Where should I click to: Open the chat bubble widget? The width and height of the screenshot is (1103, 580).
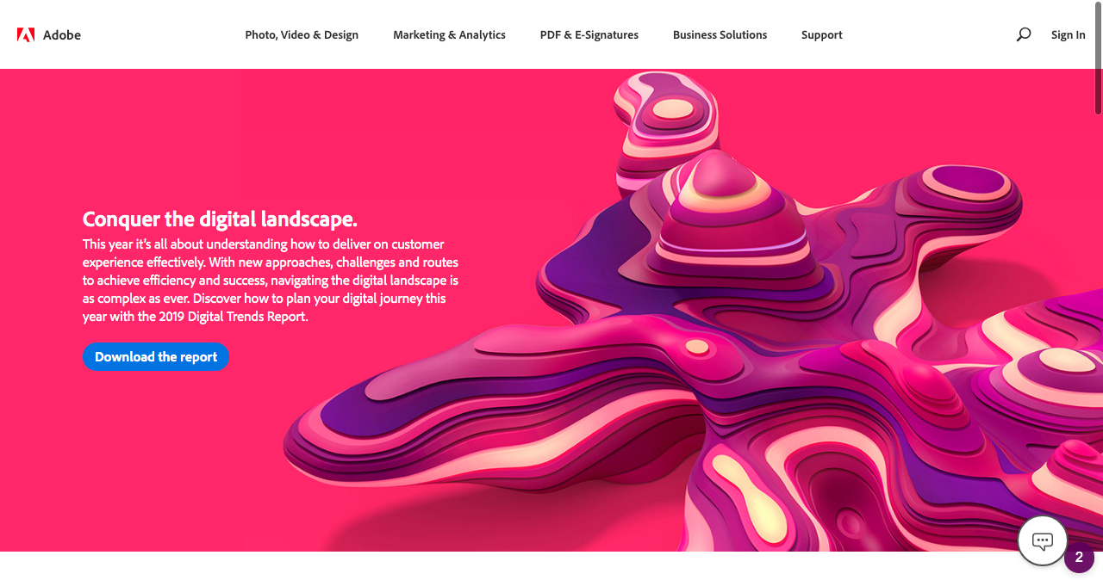point(1043,541)
